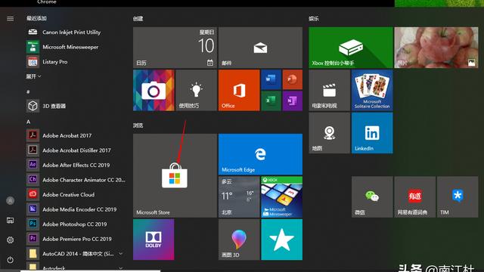484x272 pixels.
Task: Open the Pictures icon in left sidebar
Action: [10, 220]
